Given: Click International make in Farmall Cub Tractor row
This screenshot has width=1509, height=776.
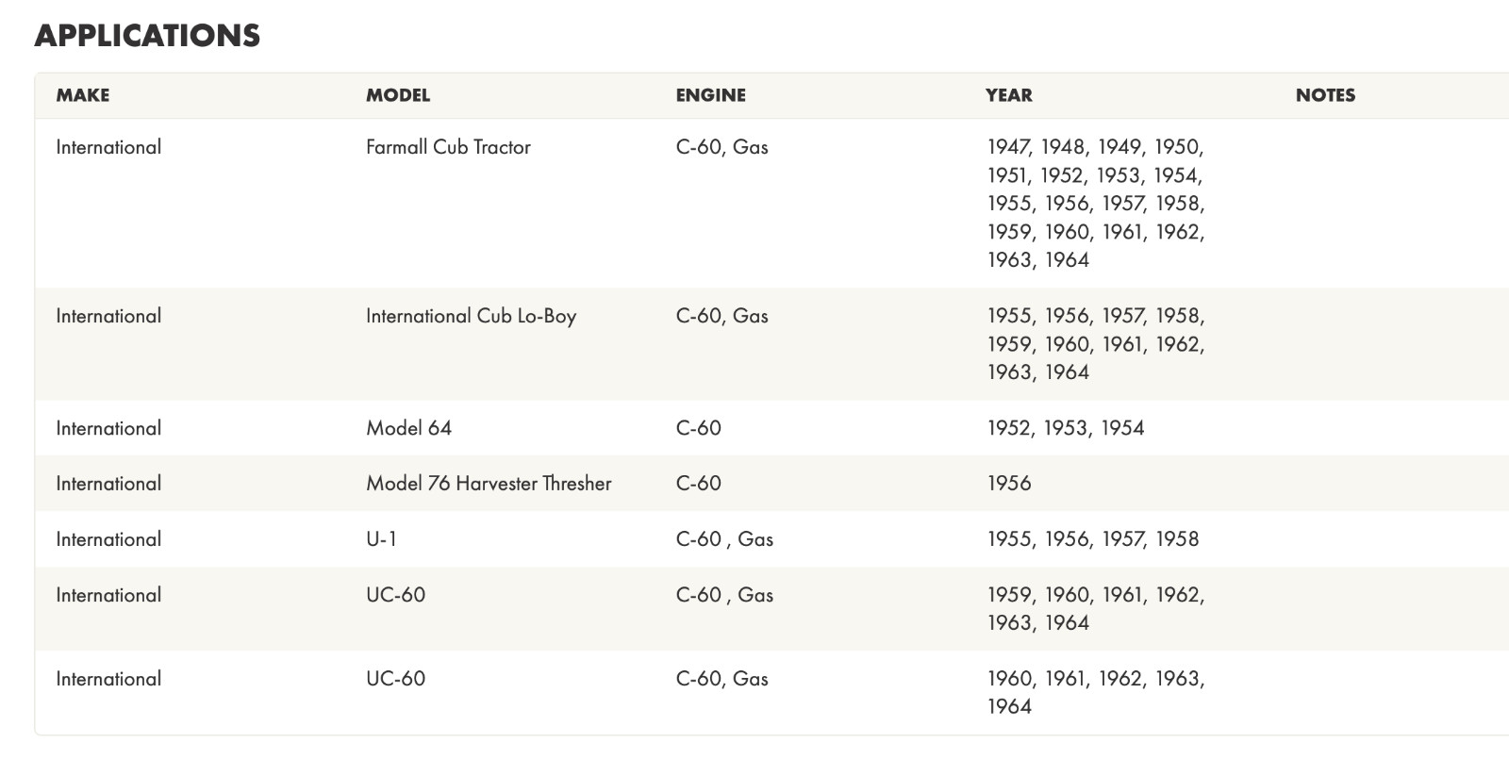Looking at the screenshot, I should [108, 147].
